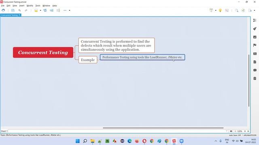
Task: Open the Export icon dropdown arrow
Action: 255,10
